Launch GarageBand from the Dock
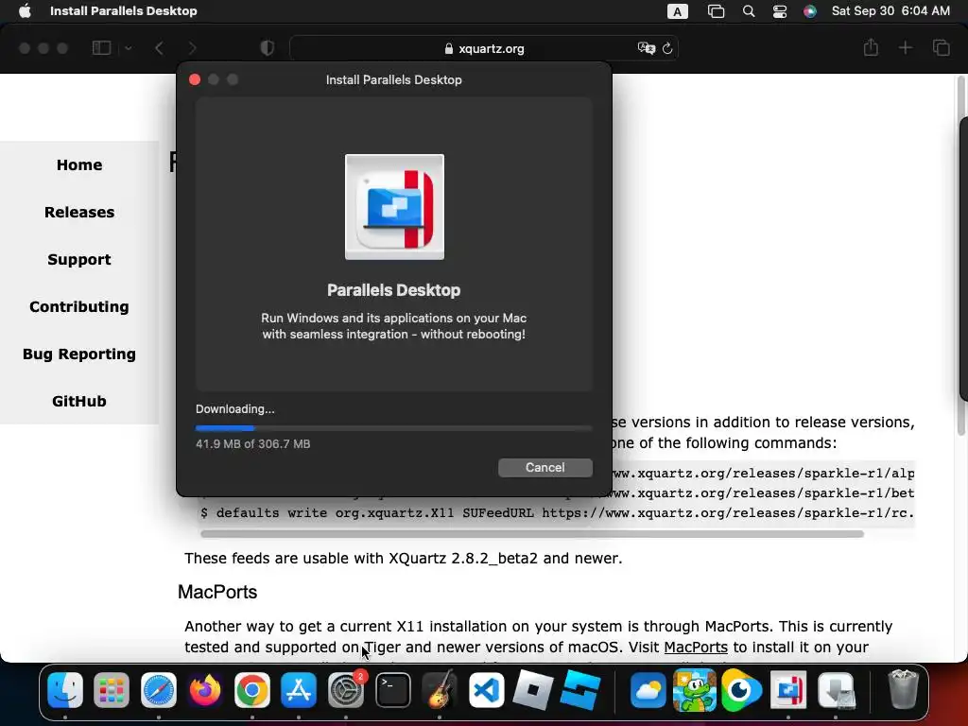 [440, 689]
